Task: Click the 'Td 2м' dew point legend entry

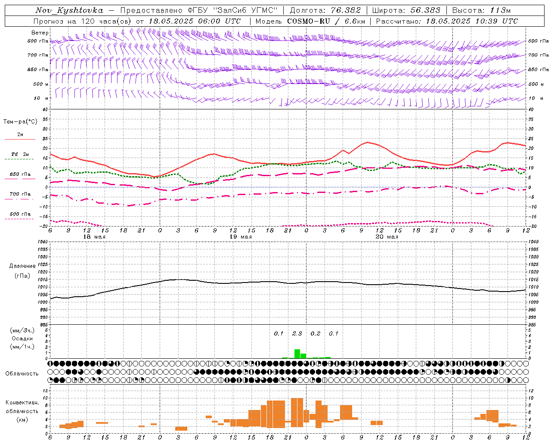Action: (x=20, y=154)
